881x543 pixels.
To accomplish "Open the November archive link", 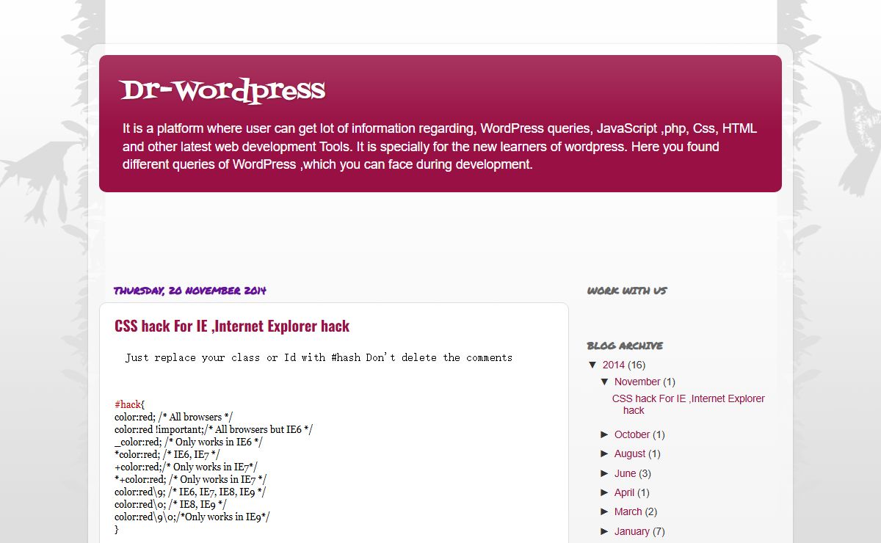I will click(637, 382).
